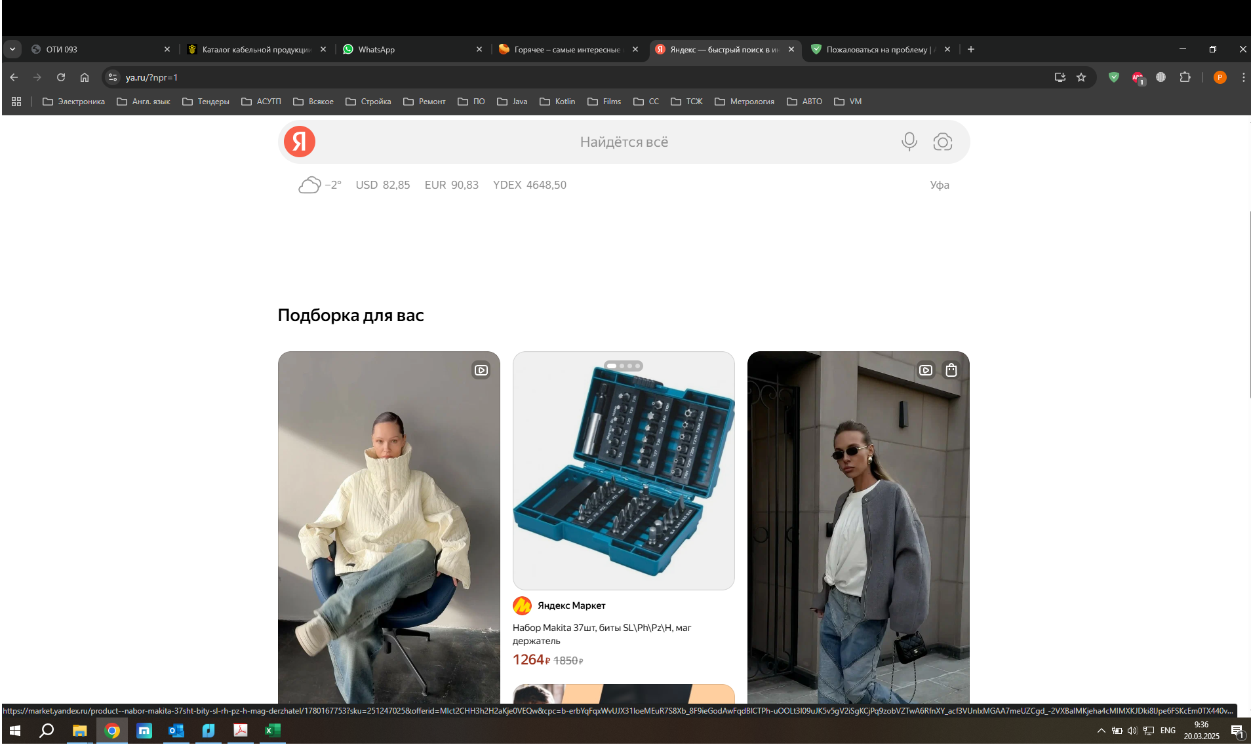Click the red Yandex logo icon

click(299, 141)
